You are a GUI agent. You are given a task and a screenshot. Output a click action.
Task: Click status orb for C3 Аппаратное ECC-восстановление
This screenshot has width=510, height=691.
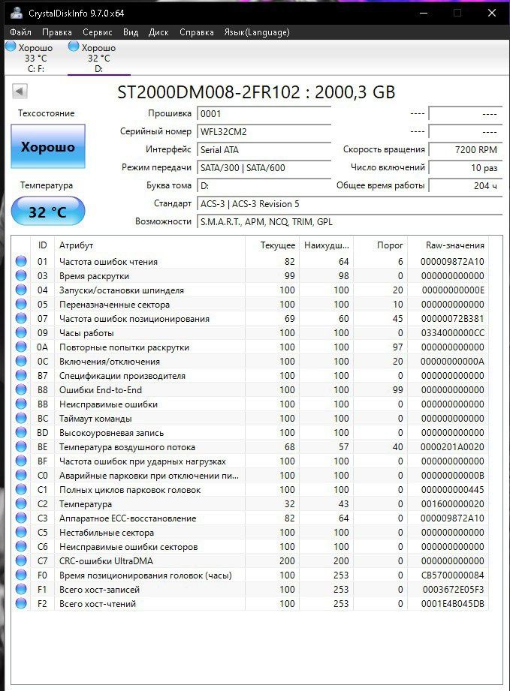[x=21, y=518]
